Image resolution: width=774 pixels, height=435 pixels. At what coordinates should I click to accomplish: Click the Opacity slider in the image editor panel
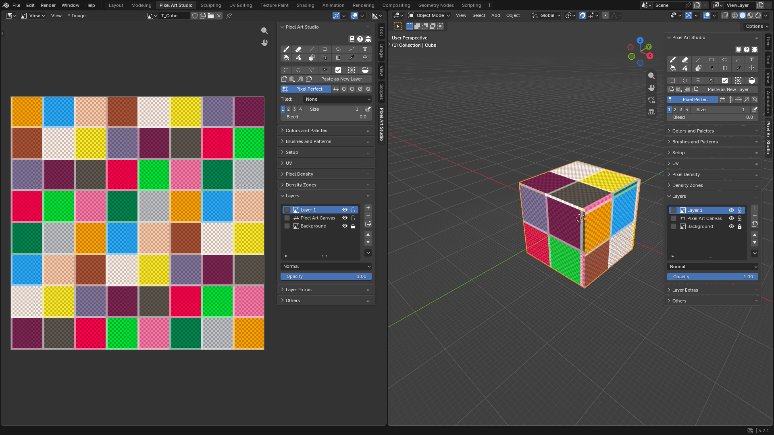click(x=326, y=276)
